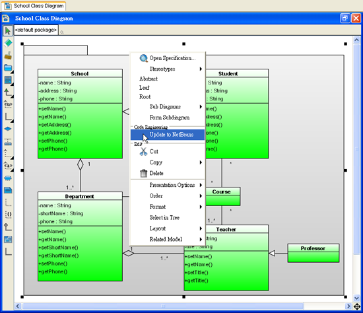Click '+setTitle()' in Teacher class

click(196, 273)
